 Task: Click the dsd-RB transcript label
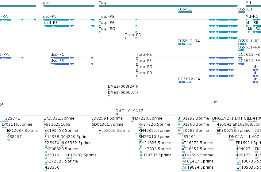(x=51, y=23)
